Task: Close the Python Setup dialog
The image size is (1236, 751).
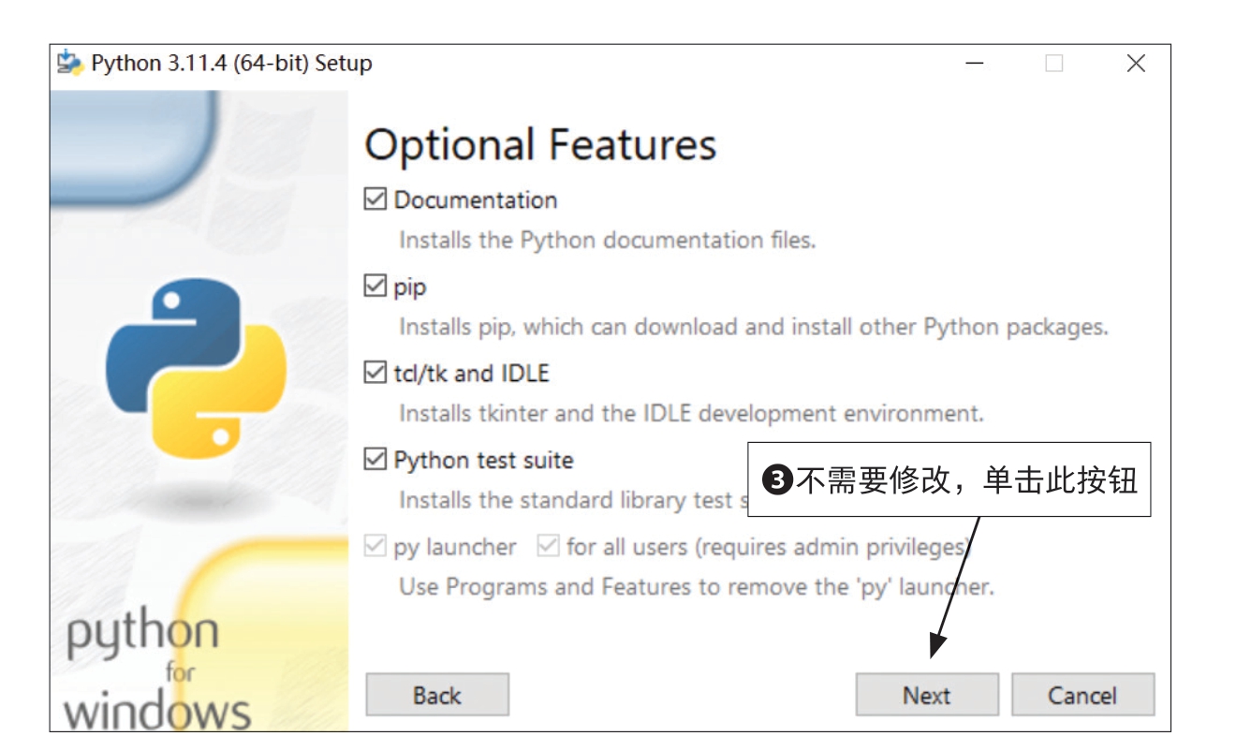Action: (1136, 63)
